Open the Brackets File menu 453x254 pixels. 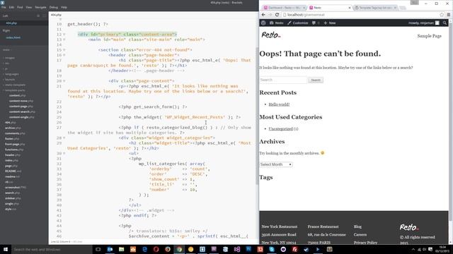(4, 7)
